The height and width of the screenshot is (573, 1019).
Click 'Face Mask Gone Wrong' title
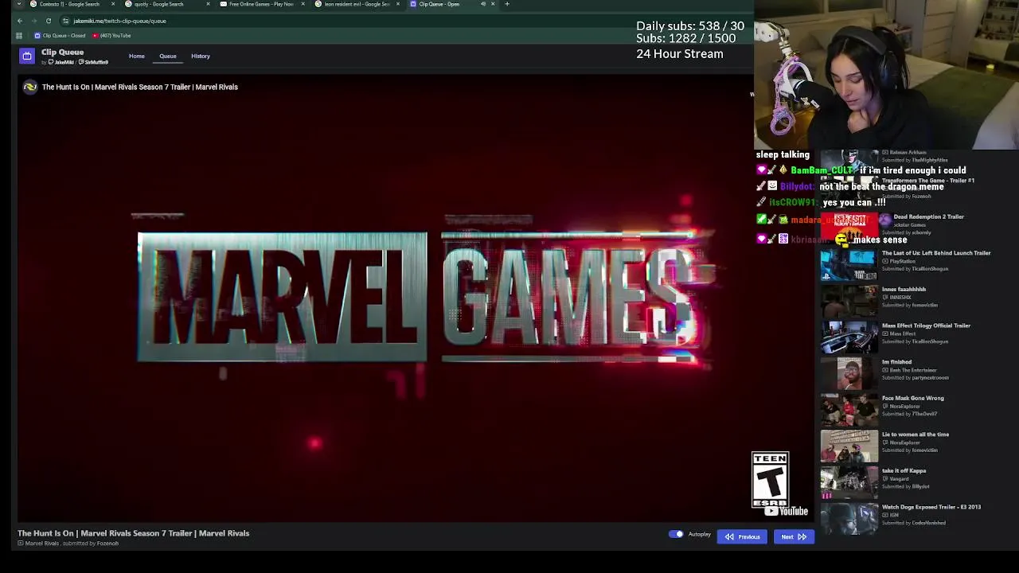coord(912,398)
